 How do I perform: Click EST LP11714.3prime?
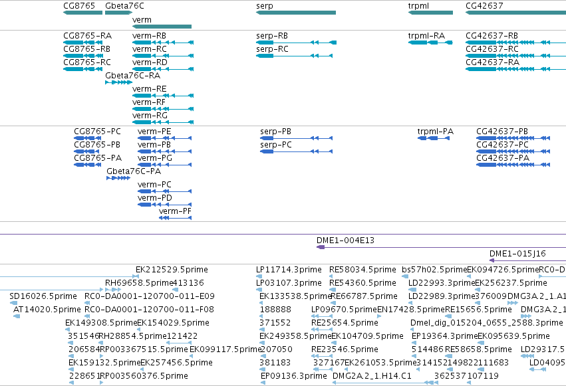pyautogui.click(x=289, y=270)
